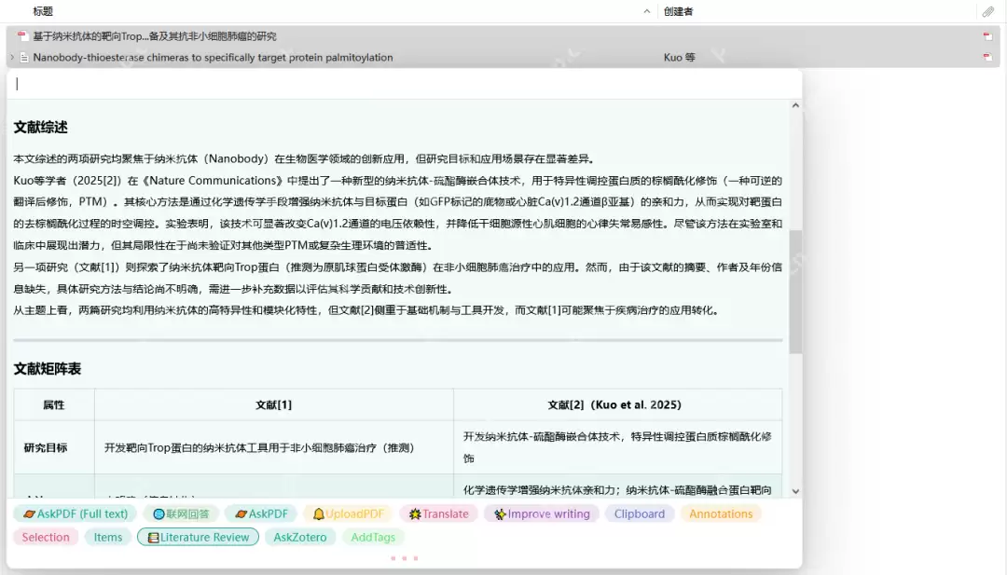
Task: Click the AskZotero button
Action: click(299, 537)
